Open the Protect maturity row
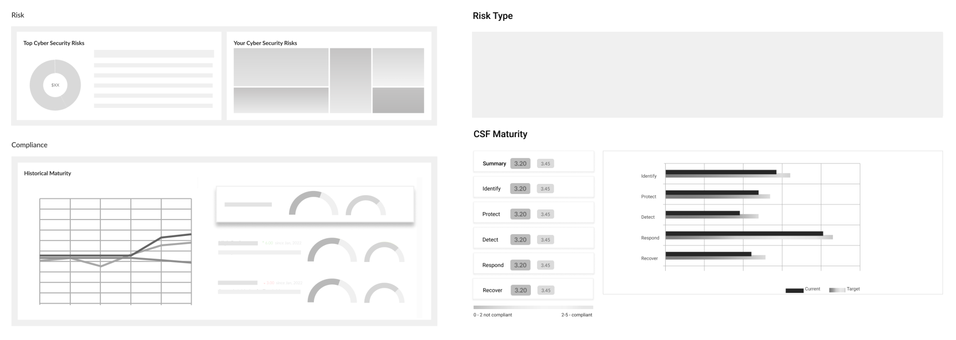 [533, 213]
